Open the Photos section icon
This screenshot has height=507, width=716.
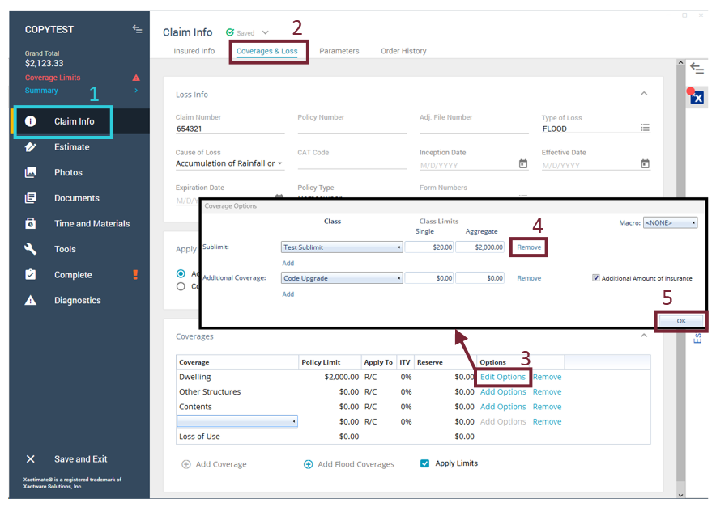[31, 172]
